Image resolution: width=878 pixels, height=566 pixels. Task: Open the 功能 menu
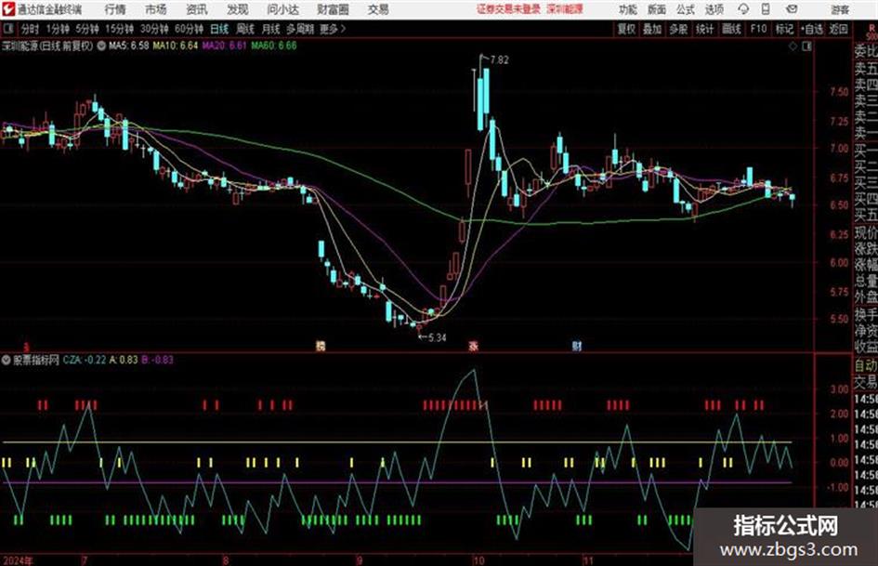pyautogui.click(x=628, y=9)
